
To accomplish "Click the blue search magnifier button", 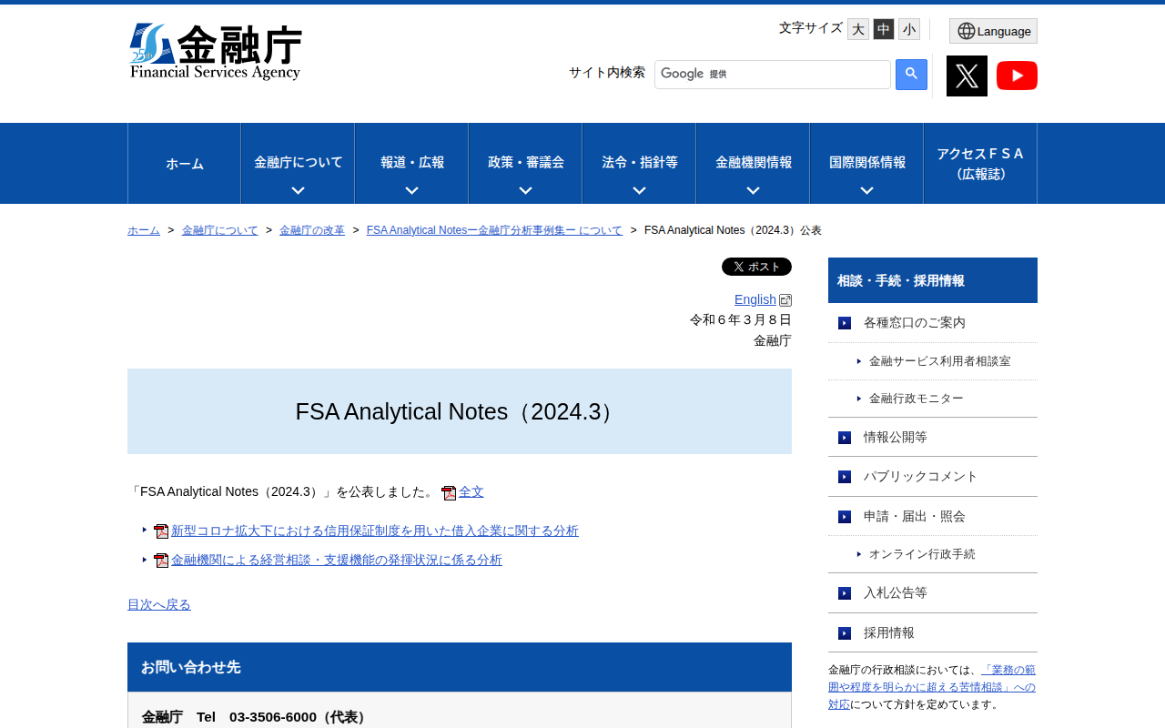I will 911,75.
